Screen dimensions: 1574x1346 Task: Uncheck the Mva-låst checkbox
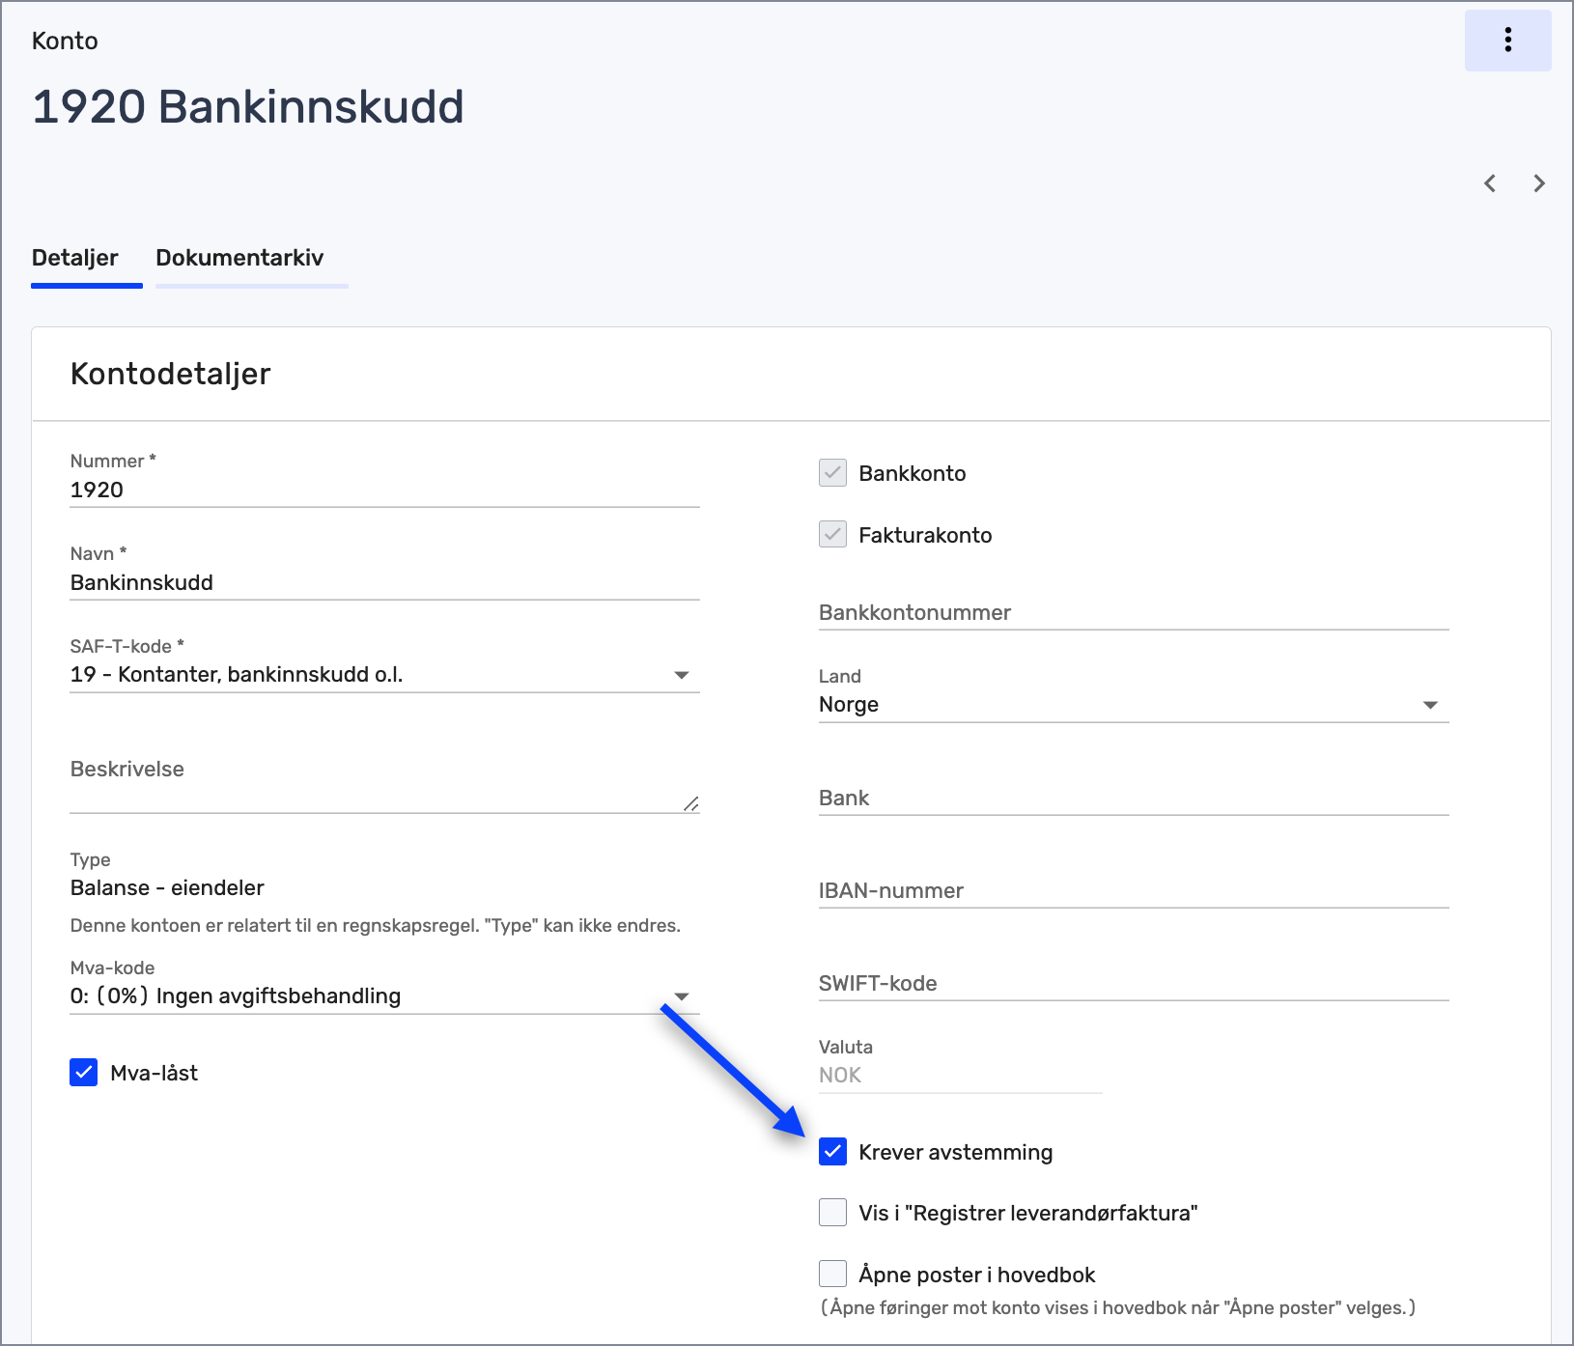[83, 1072]
